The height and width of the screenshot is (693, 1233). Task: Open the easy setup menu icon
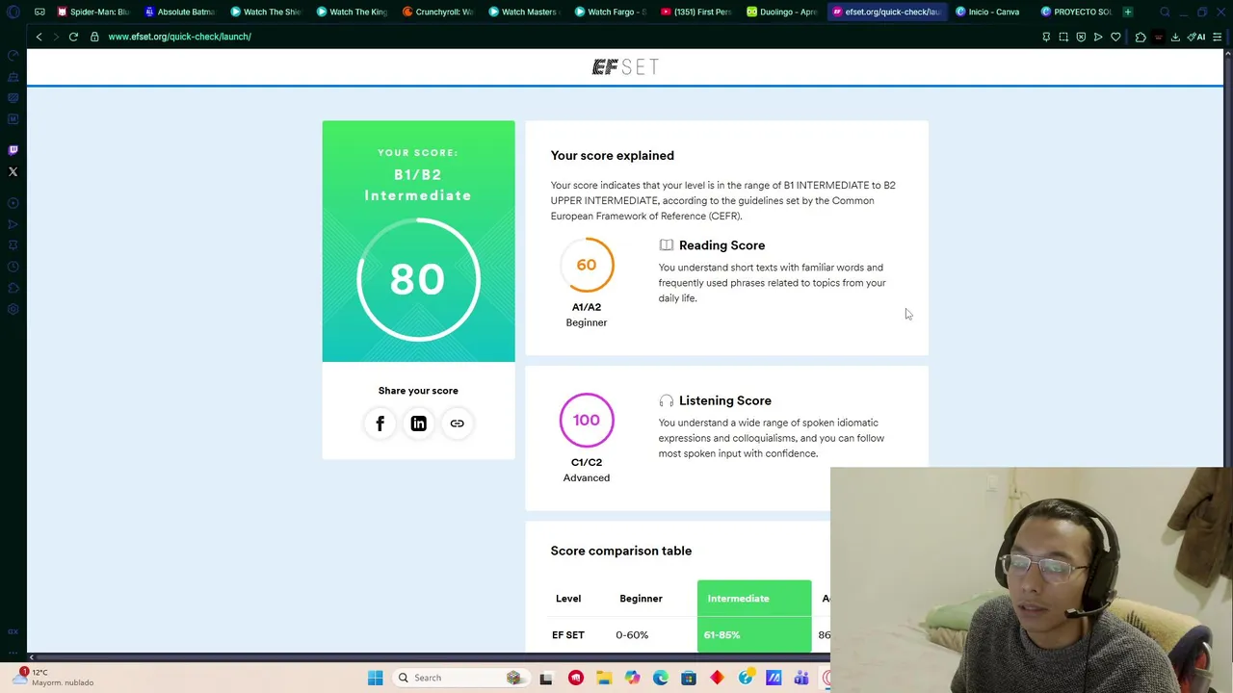pyautogui.click(x=1218, y=37)
